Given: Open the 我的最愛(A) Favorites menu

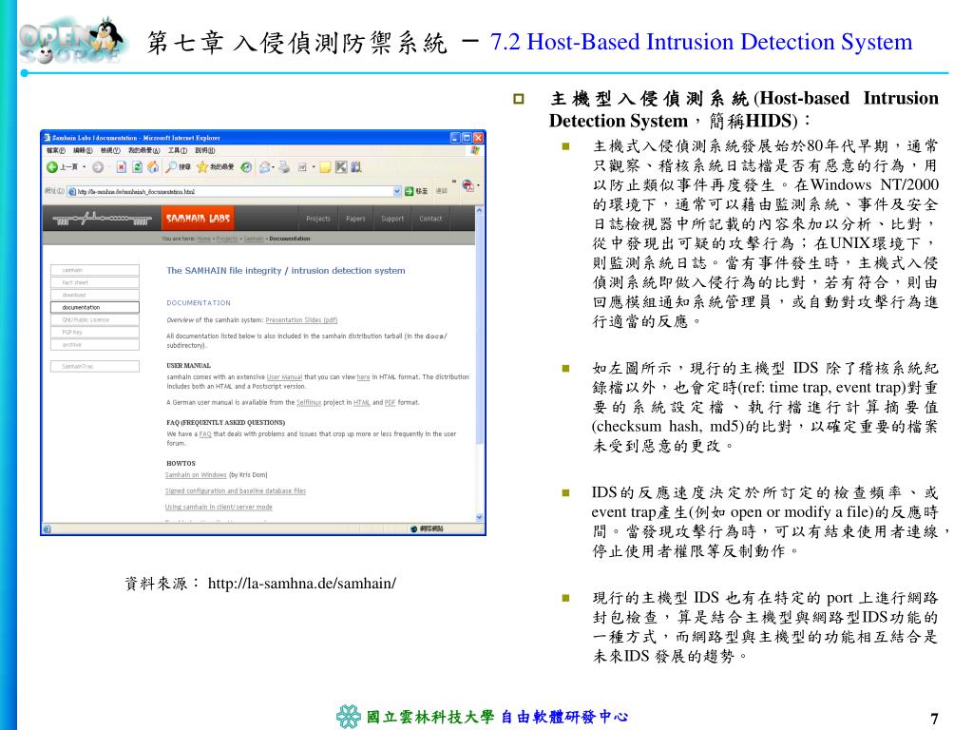Looking at the screenshot, I should click(144, 150).
